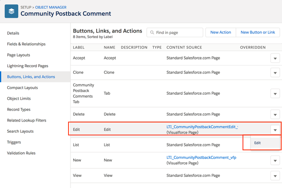Image resolution: width=282 pixels, height=188 pixels.
Task: Click the New Button or Link button
Action: (258, 33)
